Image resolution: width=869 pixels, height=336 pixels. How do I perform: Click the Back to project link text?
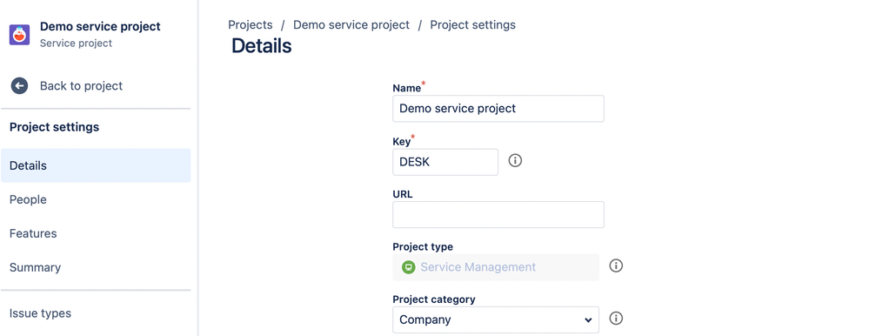point(82,86)
